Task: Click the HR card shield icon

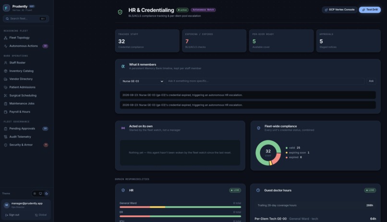Action: [123, 190]
